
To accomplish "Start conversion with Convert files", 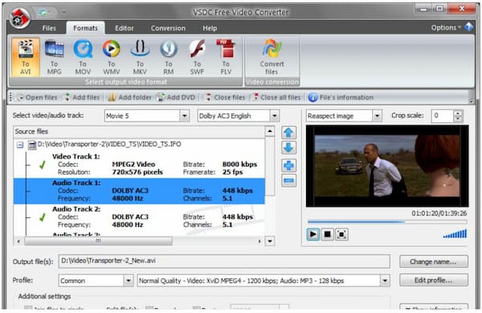I will click(272, 57).
